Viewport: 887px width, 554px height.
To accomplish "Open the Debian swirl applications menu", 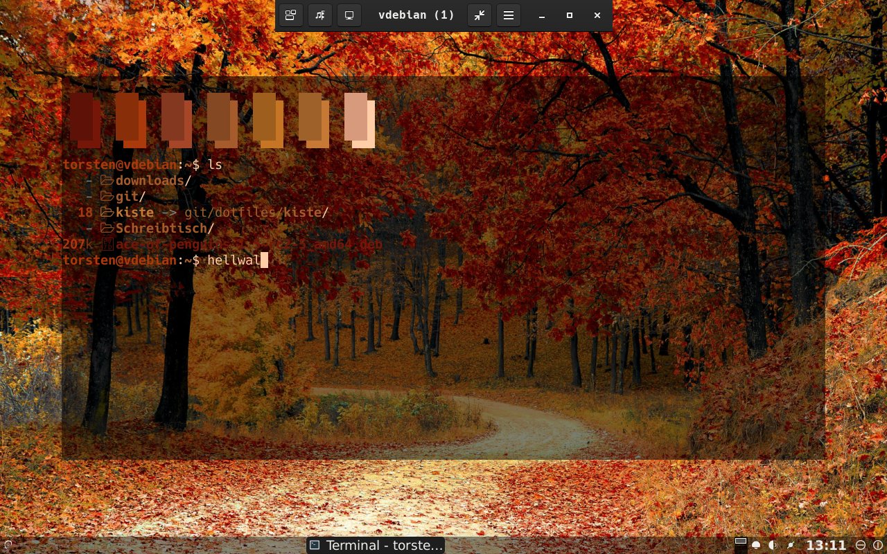I will coord(8,546).
